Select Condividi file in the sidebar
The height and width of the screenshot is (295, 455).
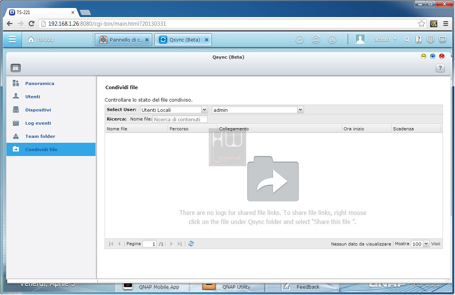pos(51,150)
